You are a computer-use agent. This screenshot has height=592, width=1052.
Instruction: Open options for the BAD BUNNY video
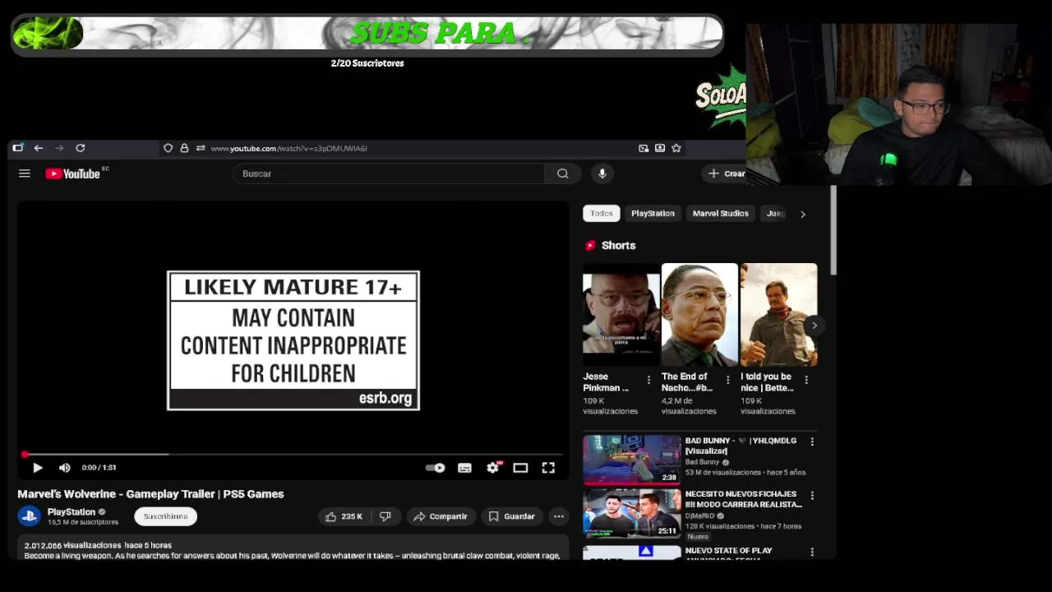(812, 442)
